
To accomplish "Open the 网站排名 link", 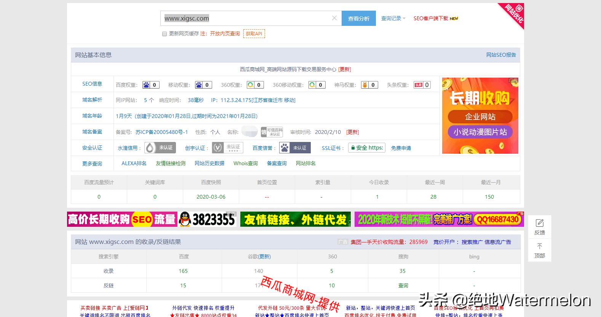I will 306,163.
